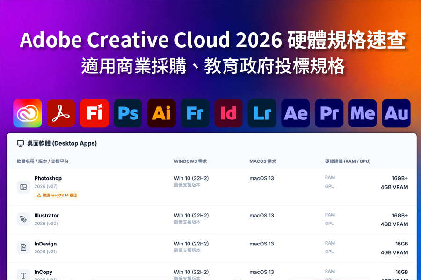Click the 桌面軟體 (Desktop Apps) section heading
This screenshot has height=280, width=421.
62,143
